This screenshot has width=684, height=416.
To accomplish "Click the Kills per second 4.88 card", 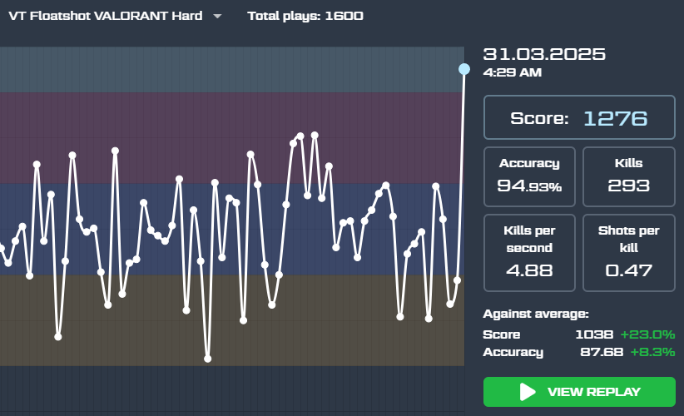I will coord(529,253).
